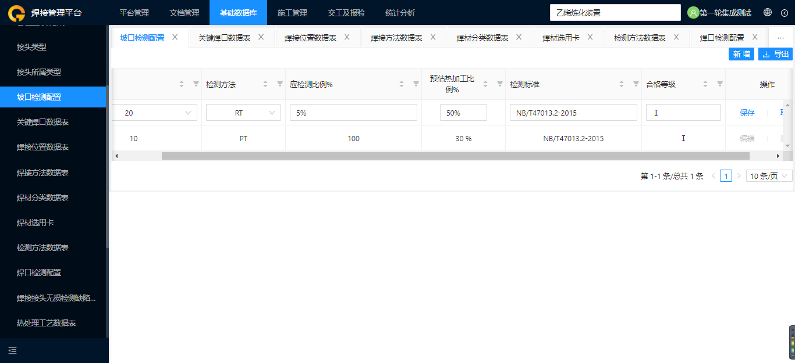Open more tabs ellipsis menu
Image resolution: width=795 pixels, height=363 pixels.
point(781,38)
